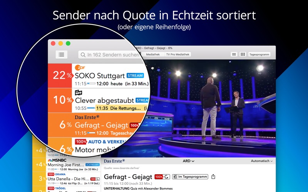Screen dimensions: 308x192
Task: Click the ZDFneo channel logo
Action: (79, 93)
